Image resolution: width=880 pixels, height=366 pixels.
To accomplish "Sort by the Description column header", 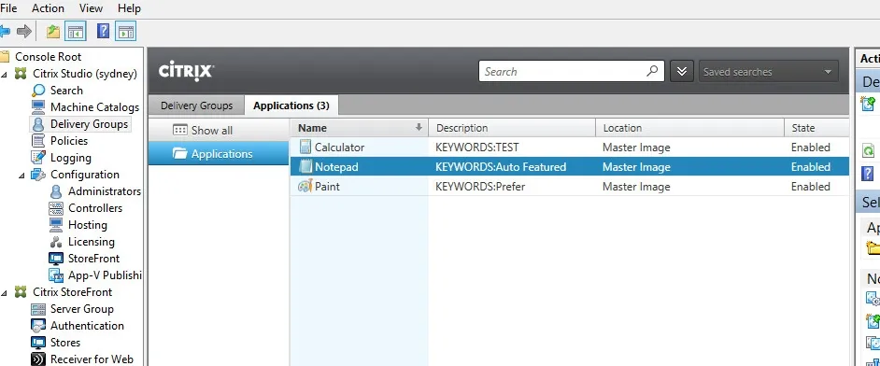I will 512,128.
